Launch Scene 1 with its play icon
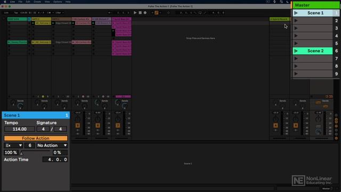The height and width of the screenshot is (192, 341). coord(296,13)
